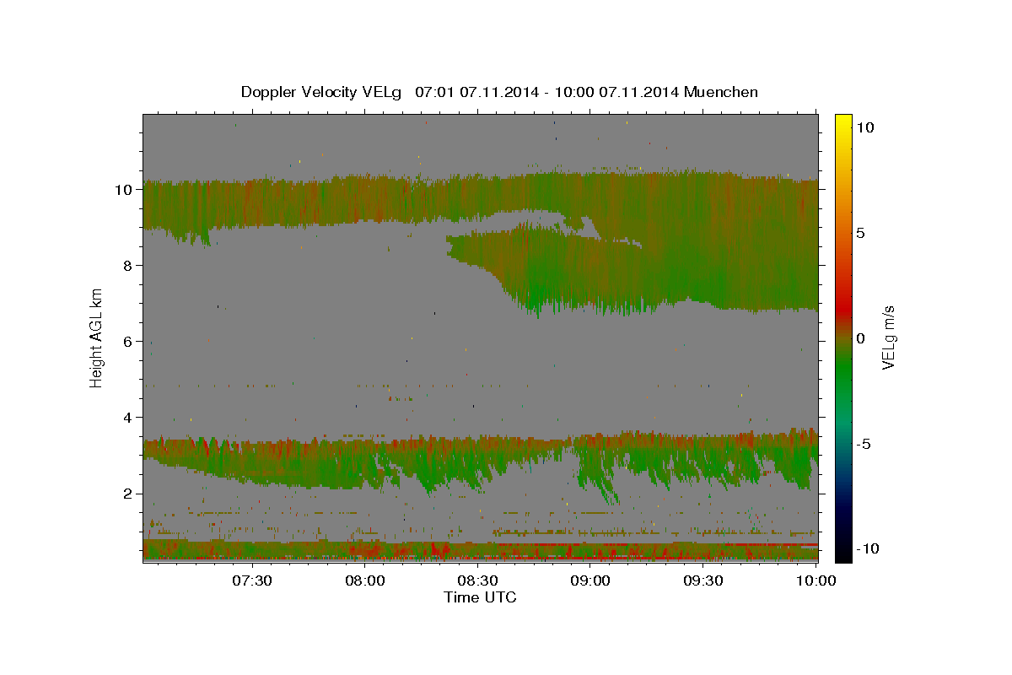Click the height axis label '2'
This screenshot has width=1012, height=675.
tap(128, 493)
